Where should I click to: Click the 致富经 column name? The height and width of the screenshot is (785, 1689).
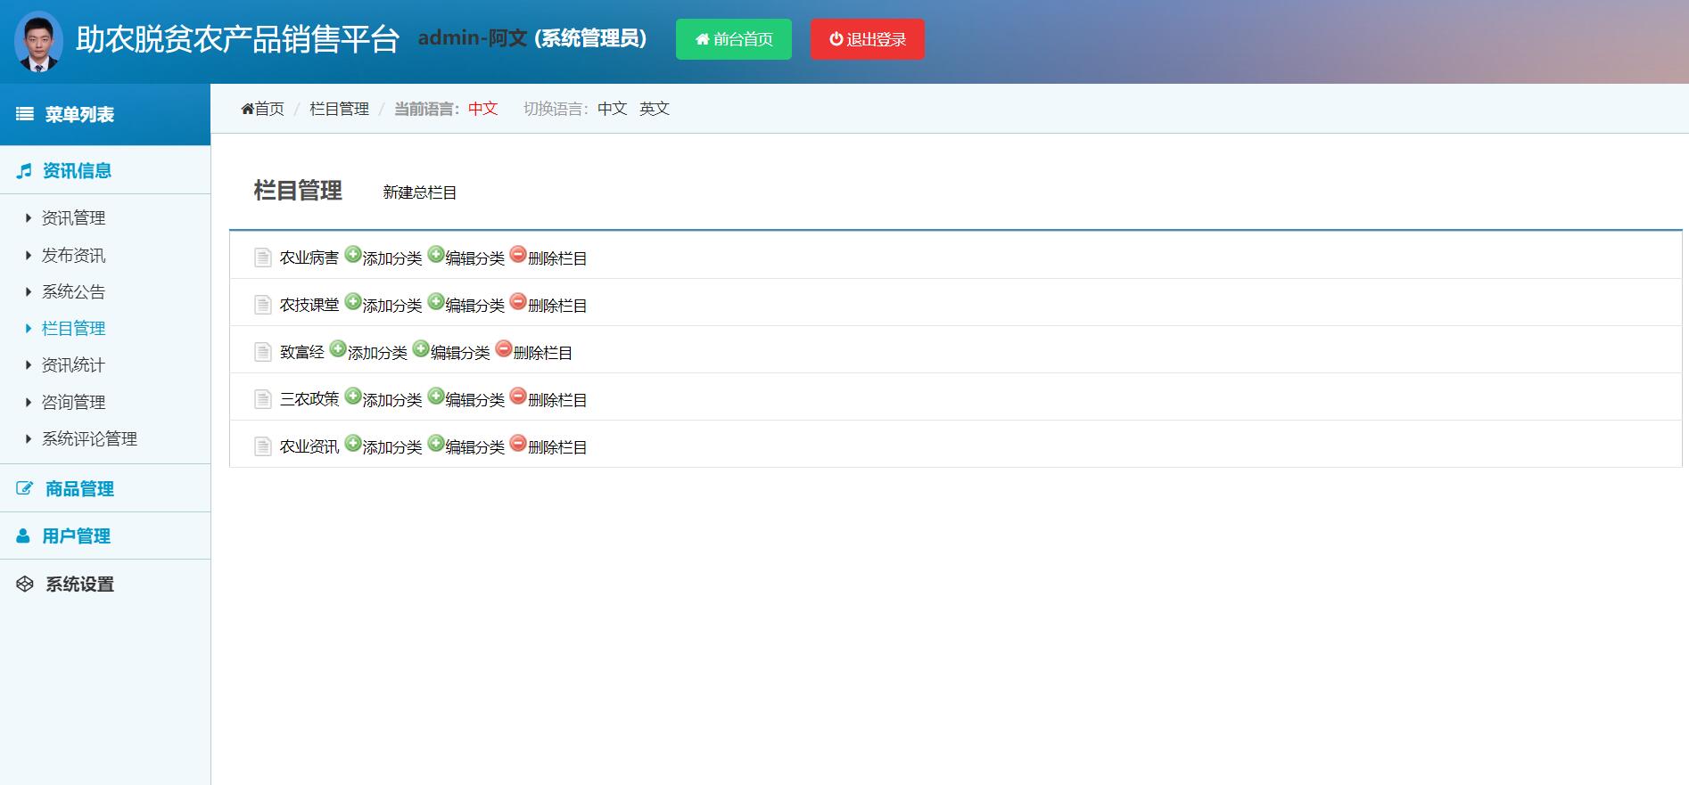(302, 353)
